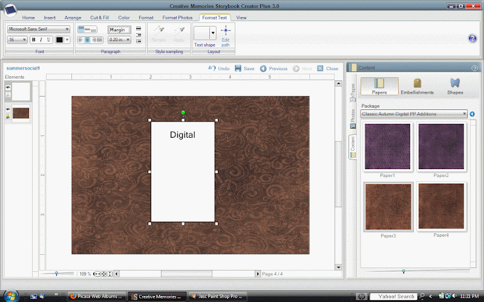Open the font color swatch
The width and height of the screenshot is (484, 302).
(x=60, y=40)
